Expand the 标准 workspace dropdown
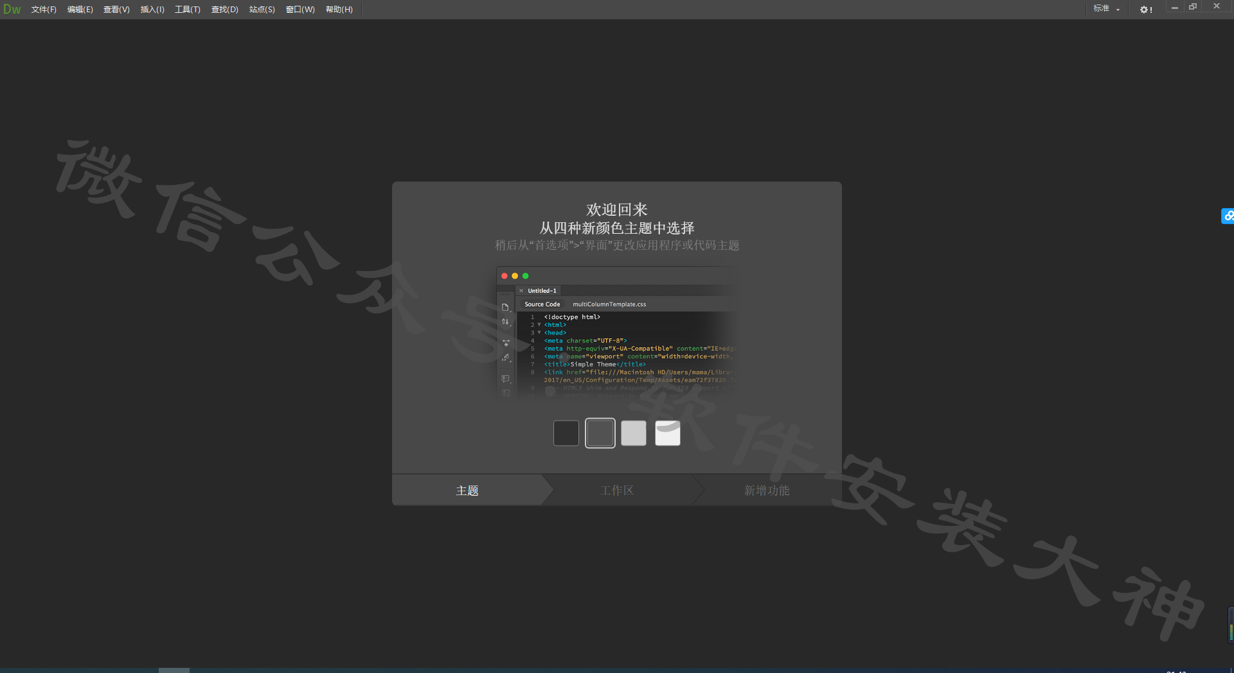 tap(1107, 9)
